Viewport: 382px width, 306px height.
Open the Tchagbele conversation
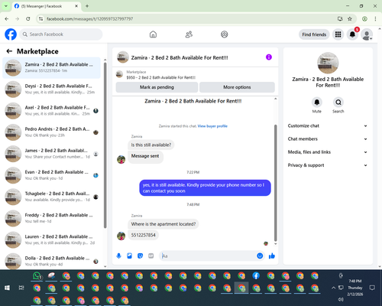tap(51, 197)
